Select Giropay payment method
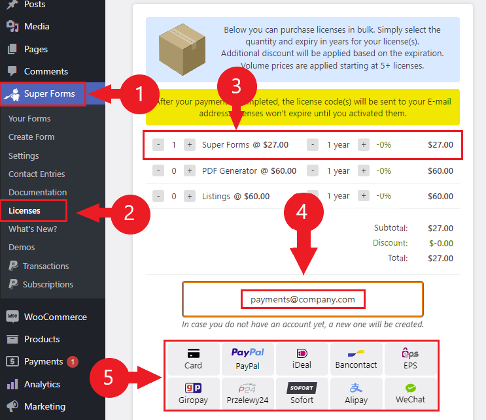 pyautogui.click(x=194, y=393)
